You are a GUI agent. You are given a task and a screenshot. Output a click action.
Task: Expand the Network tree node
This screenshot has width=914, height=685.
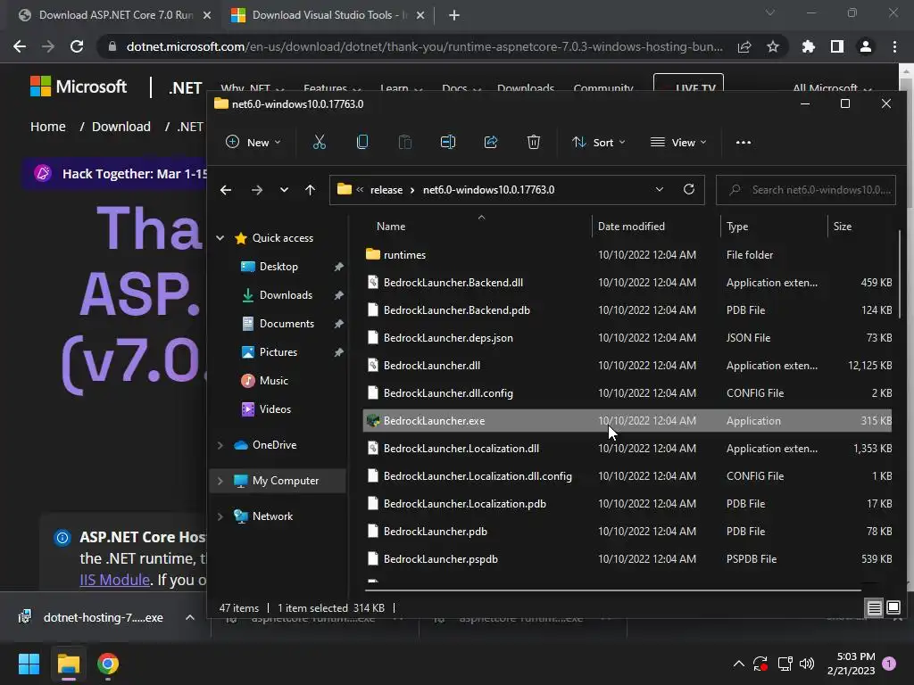(220, 516)
